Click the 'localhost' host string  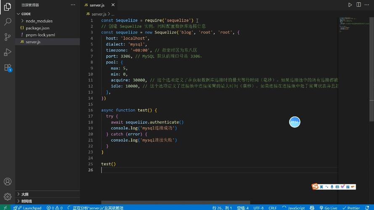pyautogui.click(x=135, y=38)
